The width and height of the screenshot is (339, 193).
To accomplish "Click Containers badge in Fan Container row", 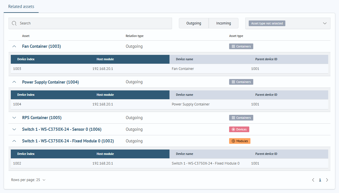I will pyautogui.click(x=241, y=46).
